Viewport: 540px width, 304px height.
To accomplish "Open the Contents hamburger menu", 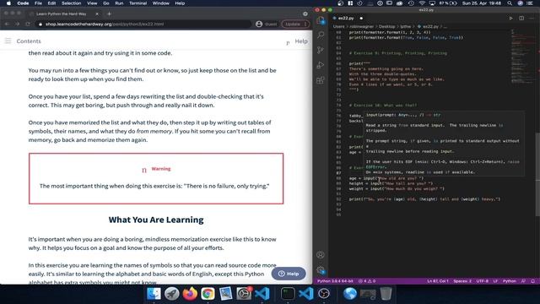I will click(x=8, y=41).
